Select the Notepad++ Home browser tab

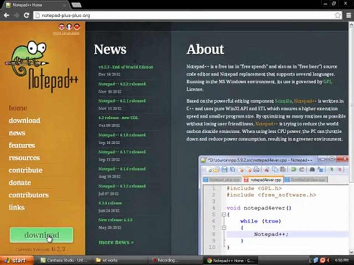coord(36,5)
